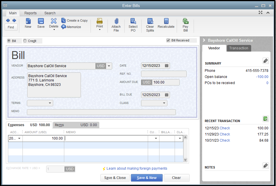Click Clear Splits icon
This screenshot has height=186, width=276.
click(150, 21)
